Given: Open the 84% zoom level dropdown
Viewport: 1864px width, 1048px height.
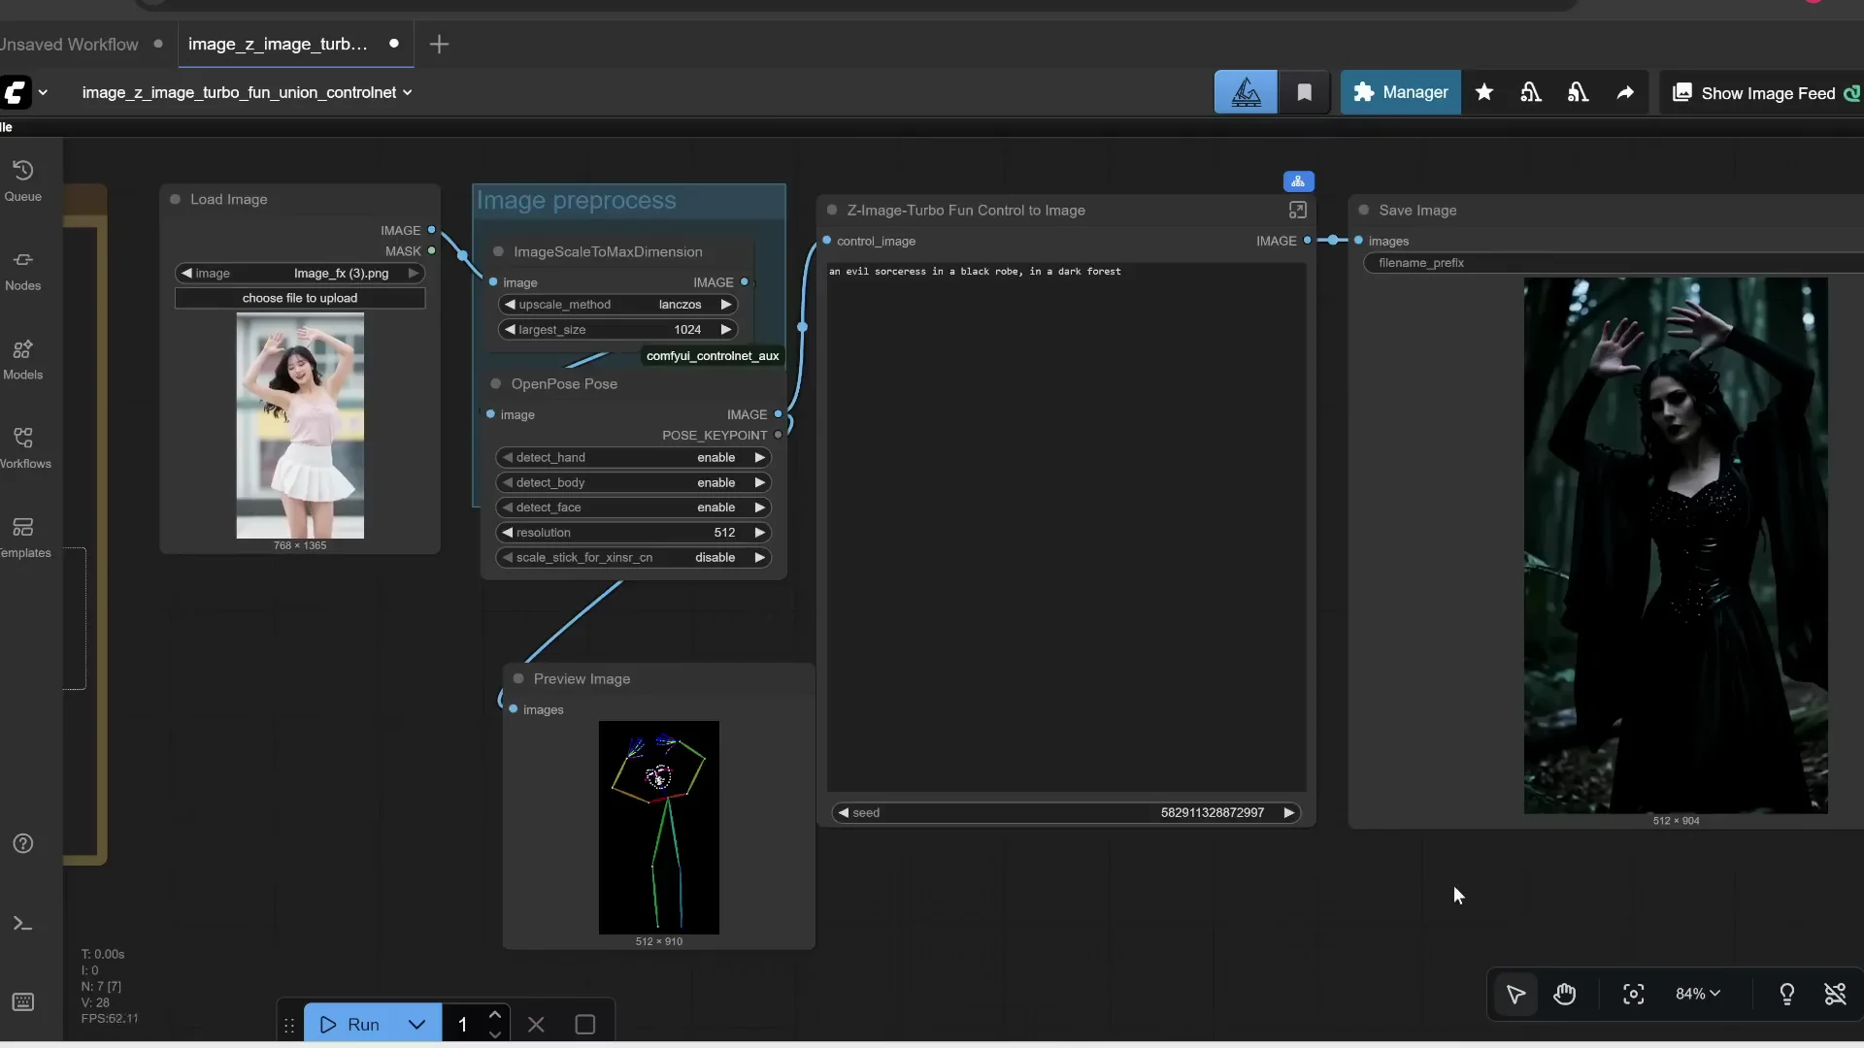Looking at the screenshot, I should (x=1696, y=994).
